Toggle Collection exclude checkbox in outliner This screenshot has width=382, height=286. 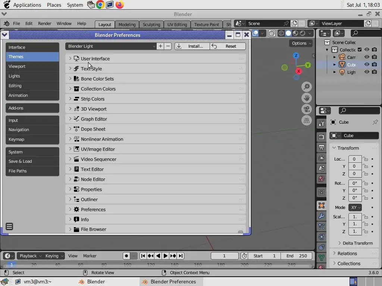[360, 50]
